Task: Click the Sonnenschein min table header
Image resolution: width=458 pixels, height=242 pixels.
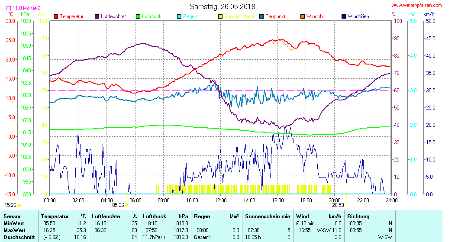Action: click(268, 216)
